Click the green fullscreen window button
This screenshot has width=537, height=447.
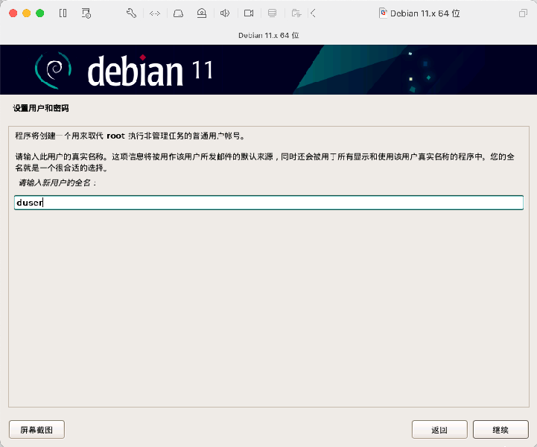coord(40,13)
